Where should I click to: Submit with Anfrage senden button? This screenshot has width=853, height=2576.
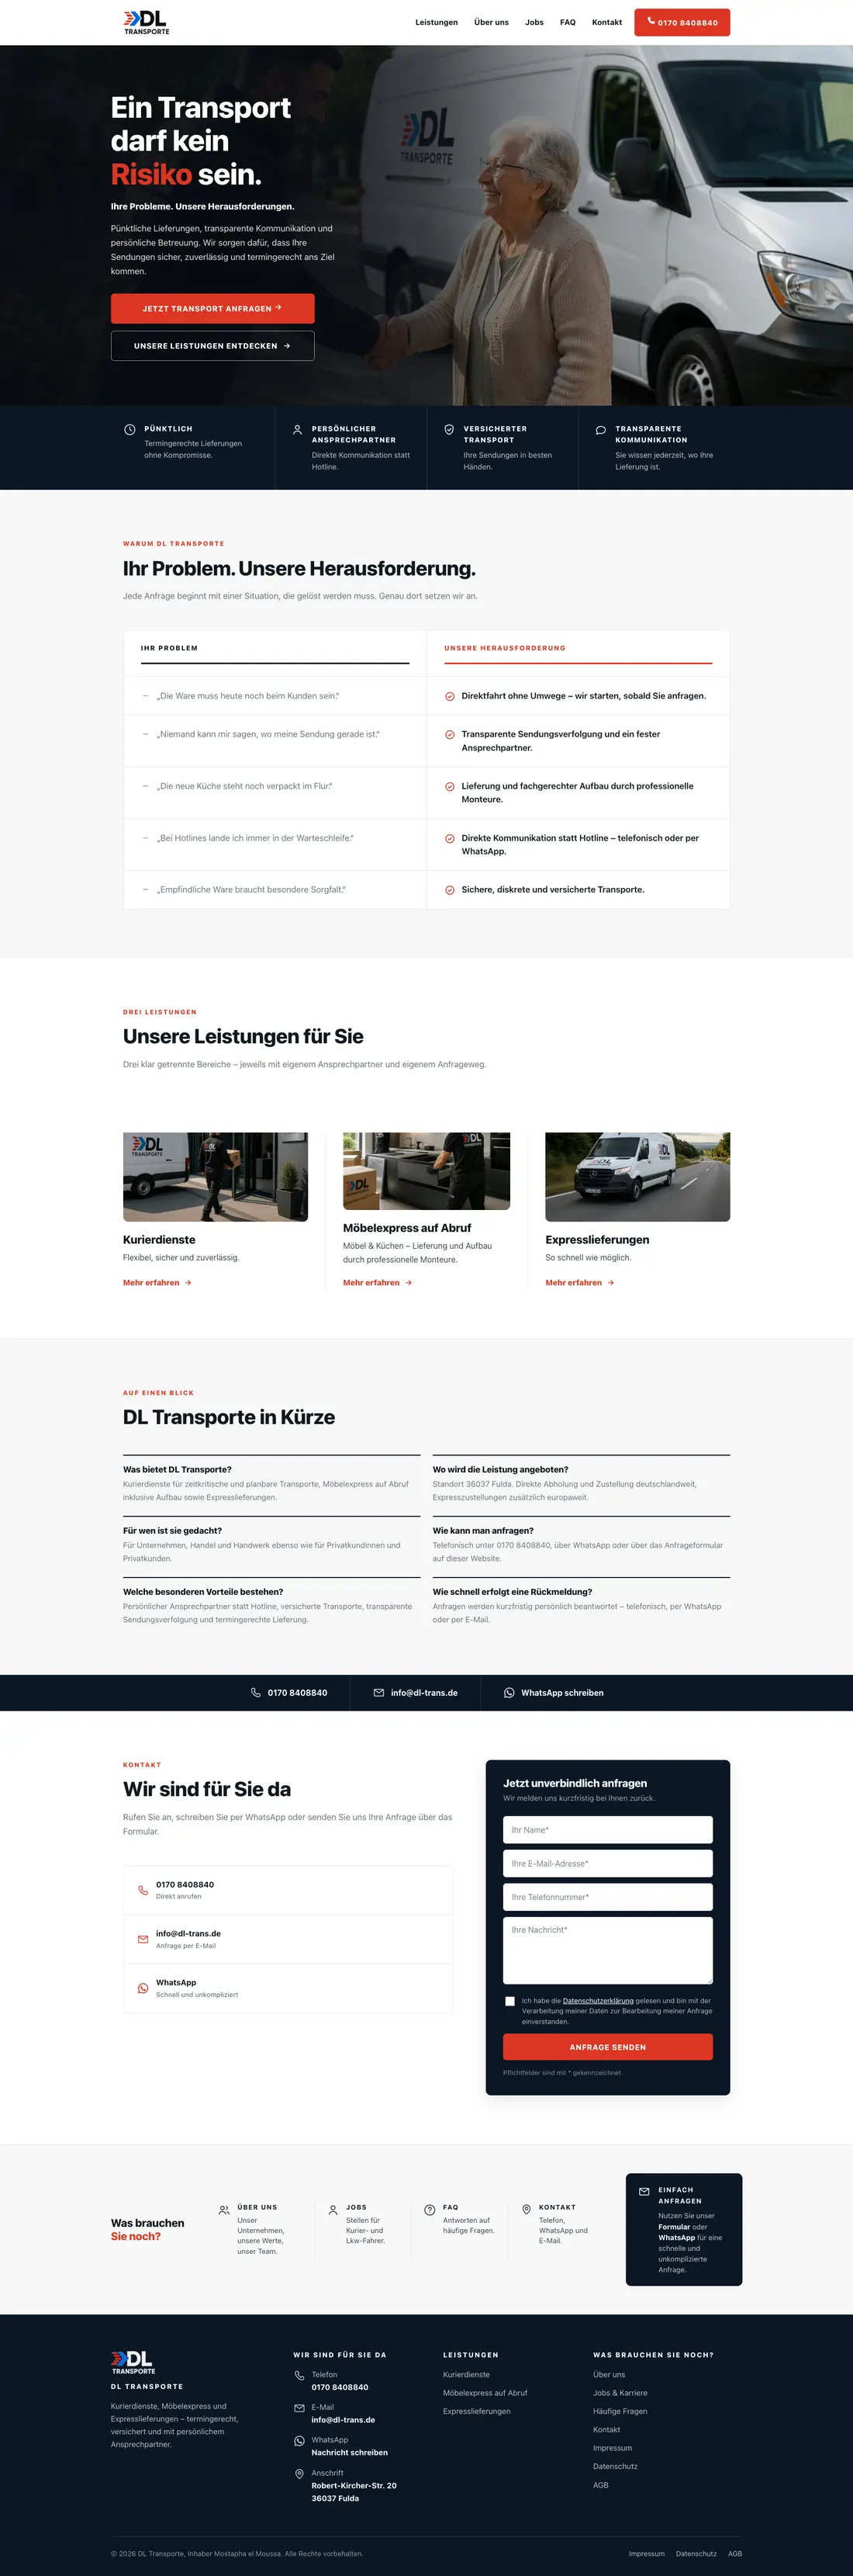607,2047
